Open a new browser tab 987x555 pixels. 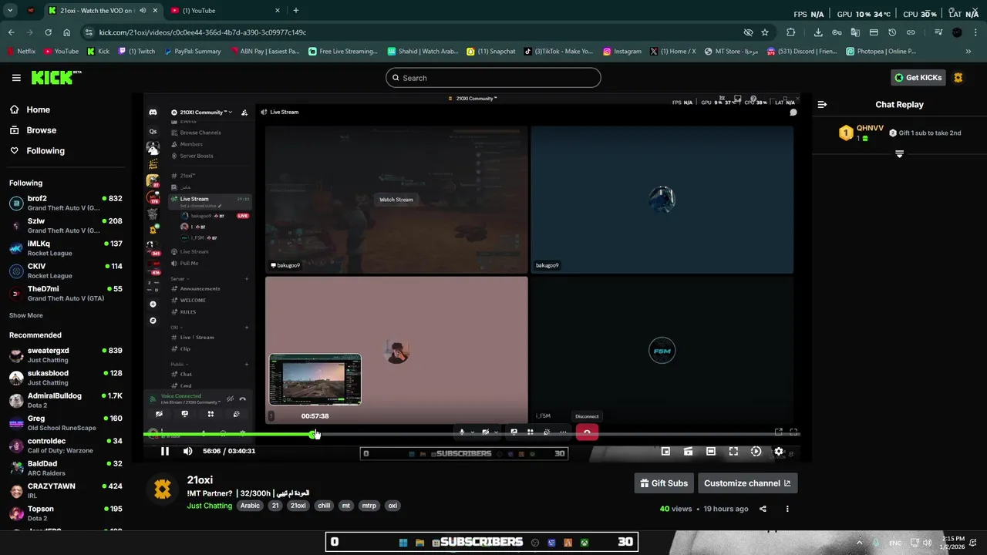[295, 11]
